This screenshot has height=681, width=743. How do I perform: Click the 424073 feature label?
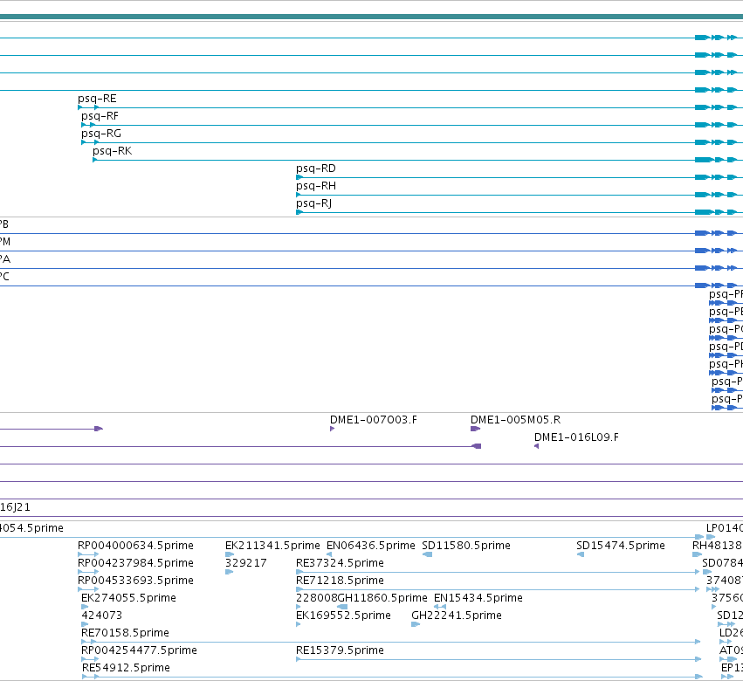[x=102, y=616]
